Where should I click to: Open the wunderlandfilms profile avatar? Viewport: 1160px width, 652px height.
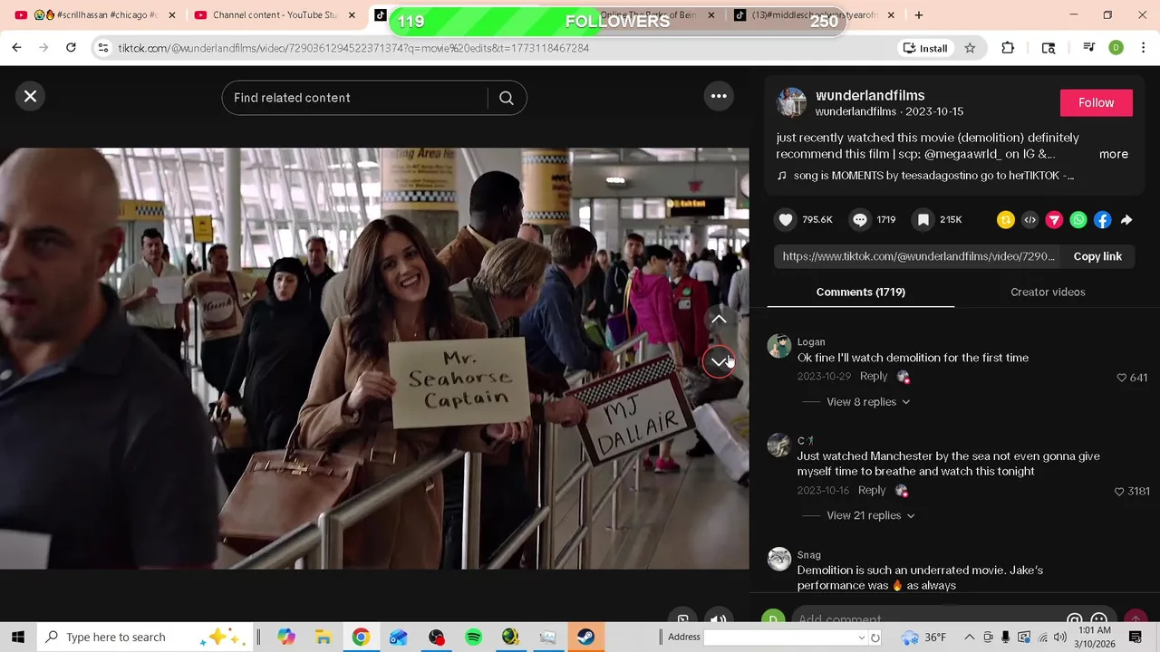[x=791, y=102]
